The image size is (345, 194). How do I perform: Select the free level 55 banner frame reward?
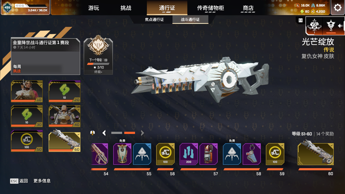[x=122, y=154]
